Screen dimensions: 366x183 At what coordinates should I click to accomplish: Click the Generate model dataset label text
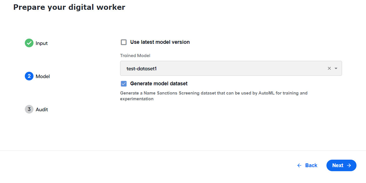coord(159,84)
